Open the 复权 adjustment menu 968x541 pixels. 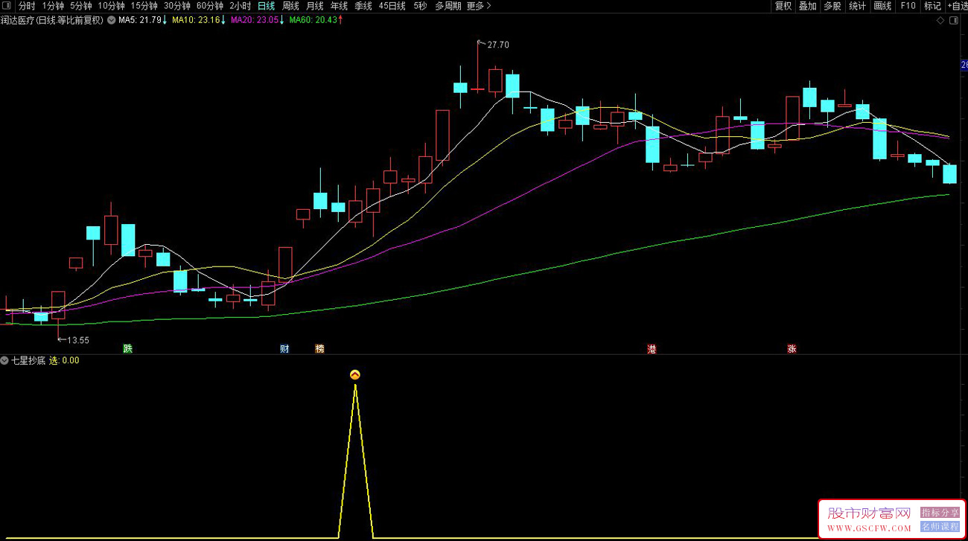pos(783,6)
